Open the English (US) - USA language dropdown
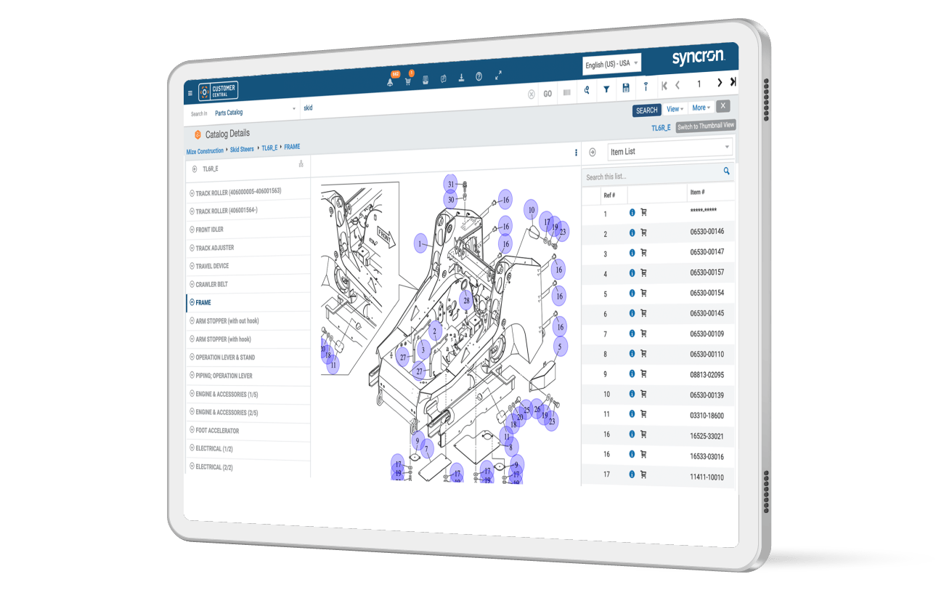The height and width of the screenshot is (606, 944). [611, 64]
